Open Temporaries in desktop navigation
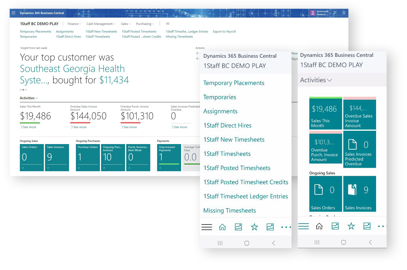 pos(28,37)
